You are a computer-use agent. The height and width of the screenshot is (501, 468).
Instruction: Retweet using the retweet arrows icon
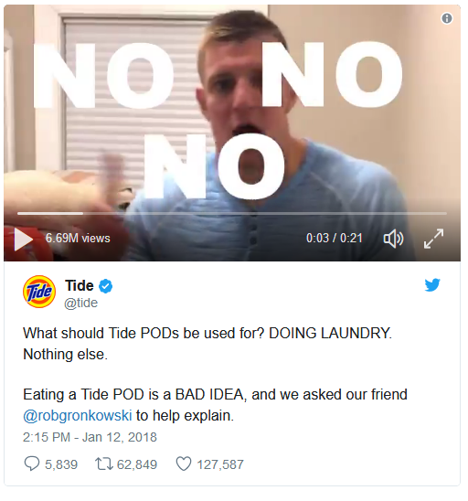tap(104, 464)
